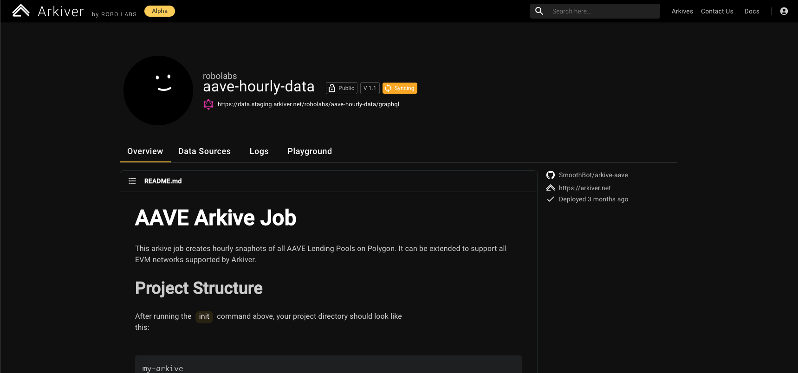Switch to the Logs tab
The image size is (798, 373).
pos(259,151)
